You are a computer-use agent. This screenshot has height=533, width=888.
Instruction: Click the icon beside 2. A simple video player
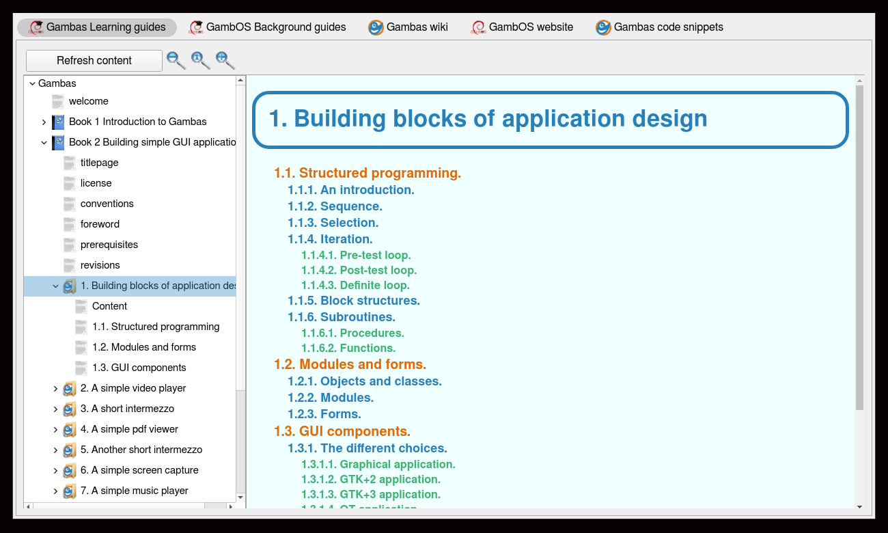(69, 389)
